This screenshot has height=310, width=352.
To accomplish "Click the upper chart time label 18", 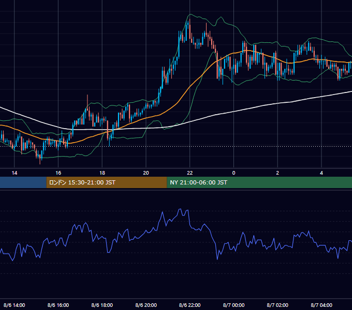I will point(102,173).
